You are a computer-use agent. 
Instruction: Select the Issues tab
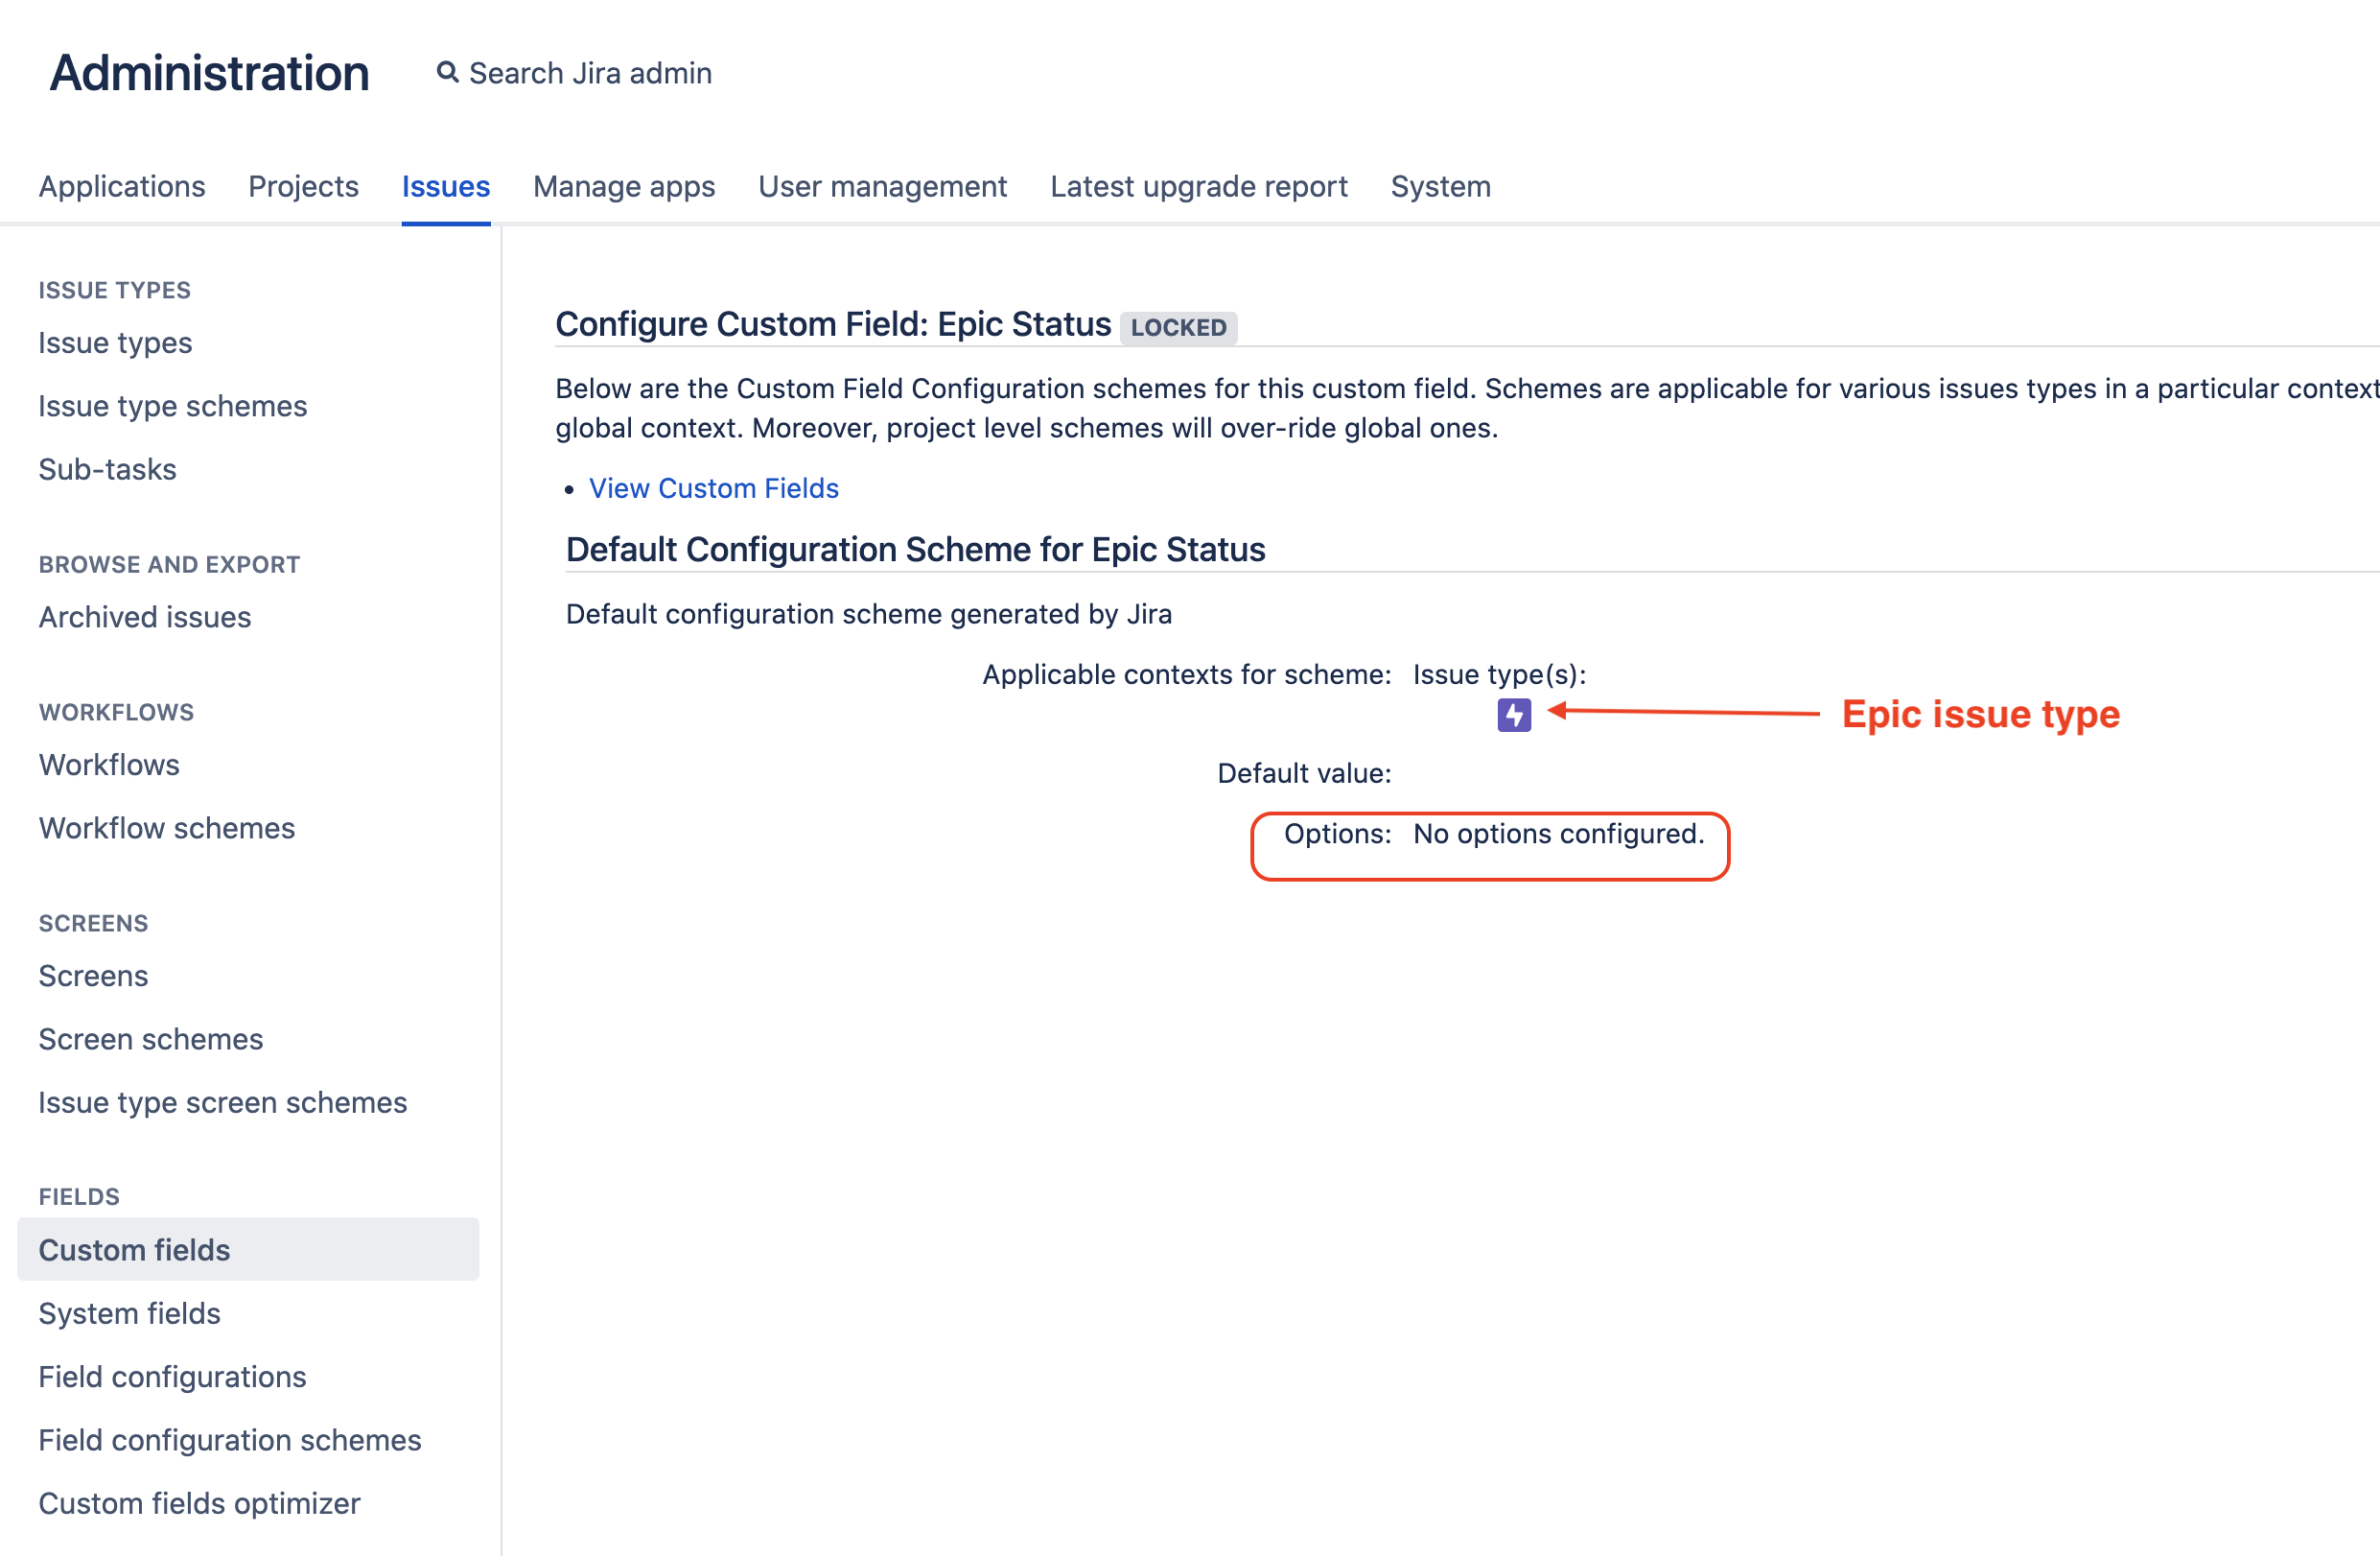445,186
